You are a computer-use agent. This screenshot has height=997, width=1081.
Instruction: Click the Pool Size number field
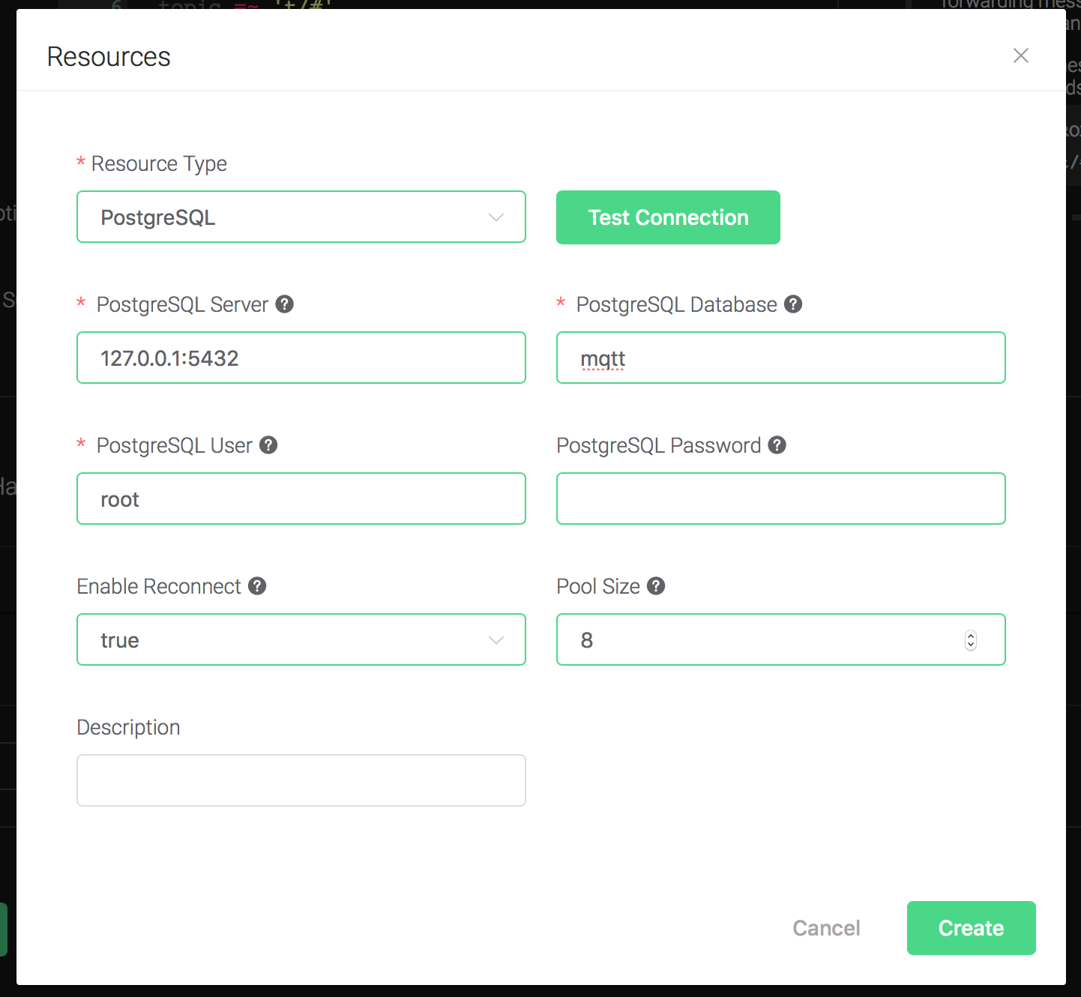[780, 639]
